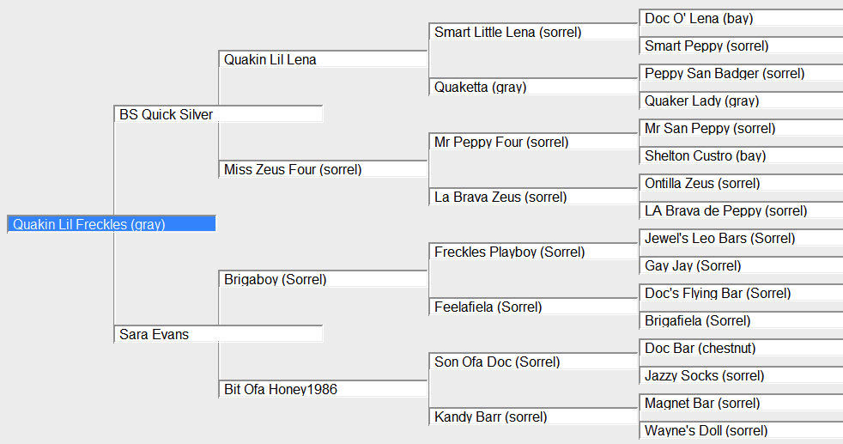The image size is (843, 444).
Task: Click Mr Peppy Four (sorrel)
Action: 533,142
